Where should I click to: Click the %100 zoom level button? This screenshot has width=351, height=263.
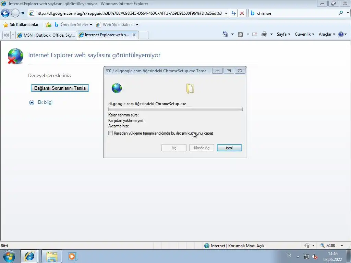pyautogui.click(x=328, y=246)
